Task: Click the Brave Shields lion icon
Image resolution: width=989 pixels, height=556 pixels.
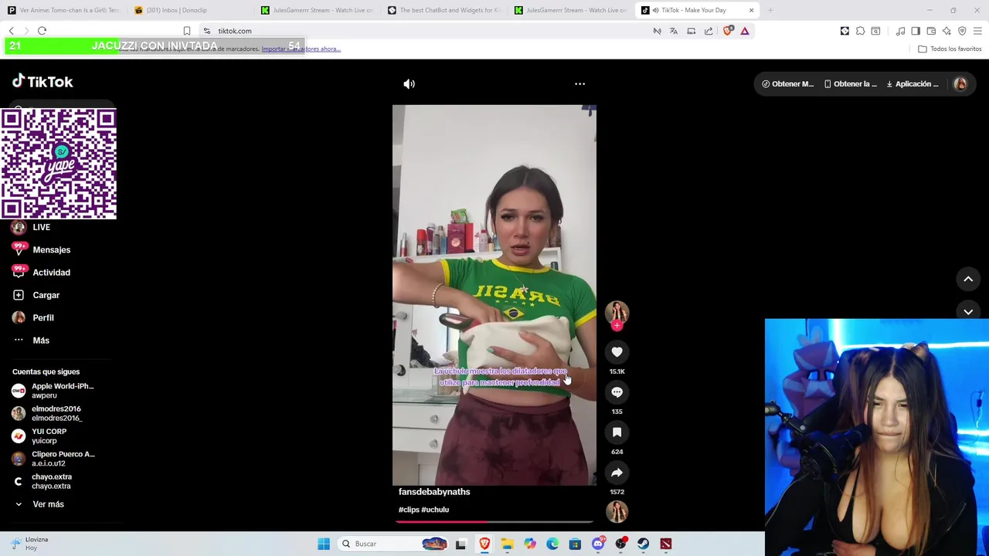Action: coord(728,31)
